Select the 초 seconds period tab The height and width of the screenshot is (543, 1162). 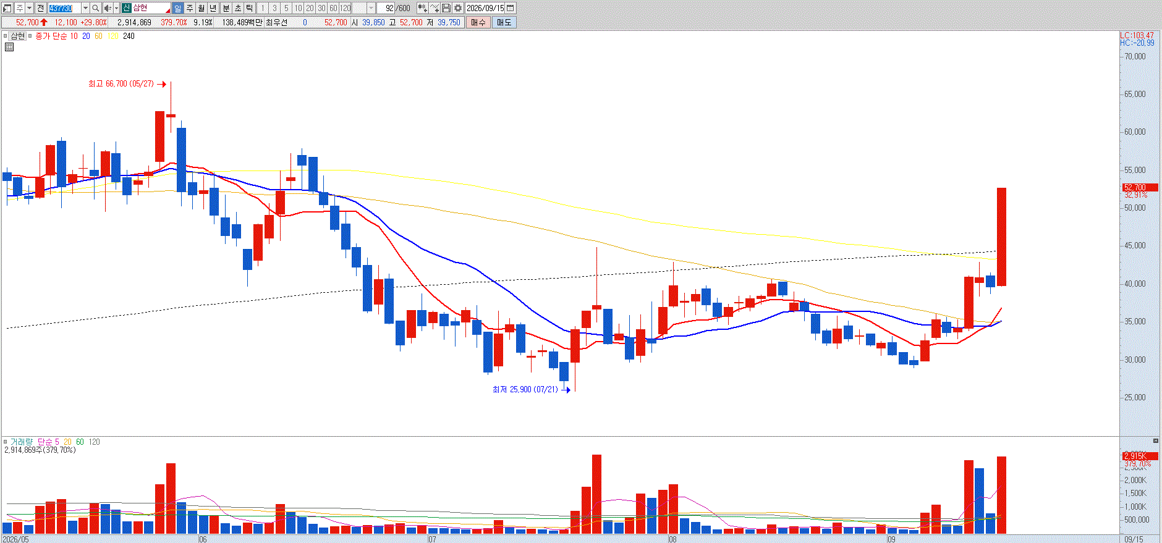tap(237, 8)
